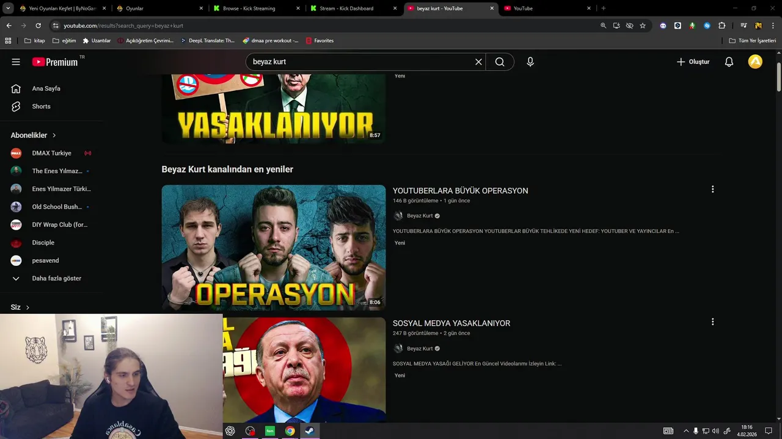This screenshot has height=439, width=782.
Task: Open The Enes Yılmaz... subscription channel
Action: pyautogui.click(x=51, y=171)
